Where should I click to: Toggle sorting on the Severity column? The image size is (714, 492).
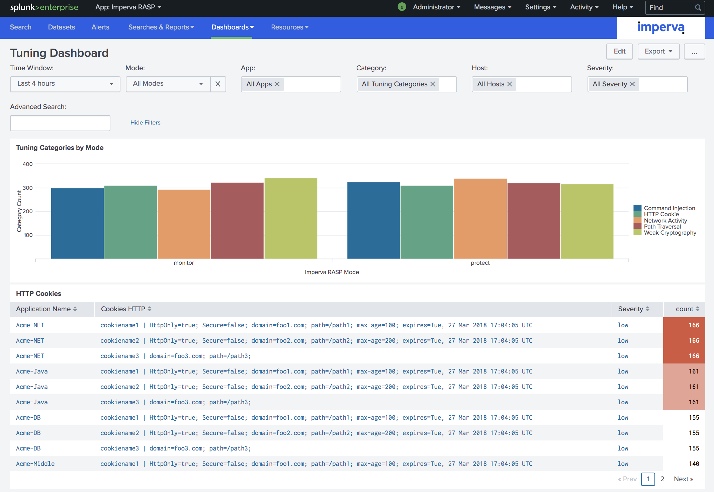633,309
